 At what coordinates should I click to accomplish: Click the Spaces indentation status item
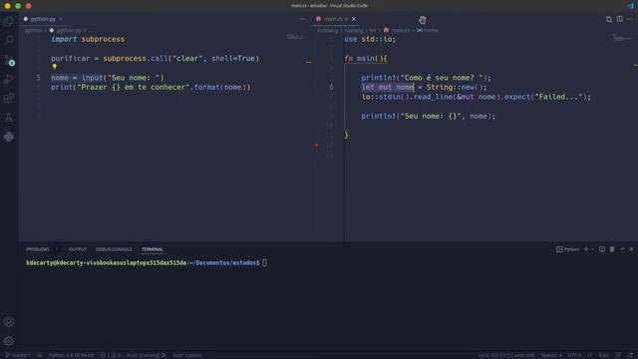[x=551, y=355]
